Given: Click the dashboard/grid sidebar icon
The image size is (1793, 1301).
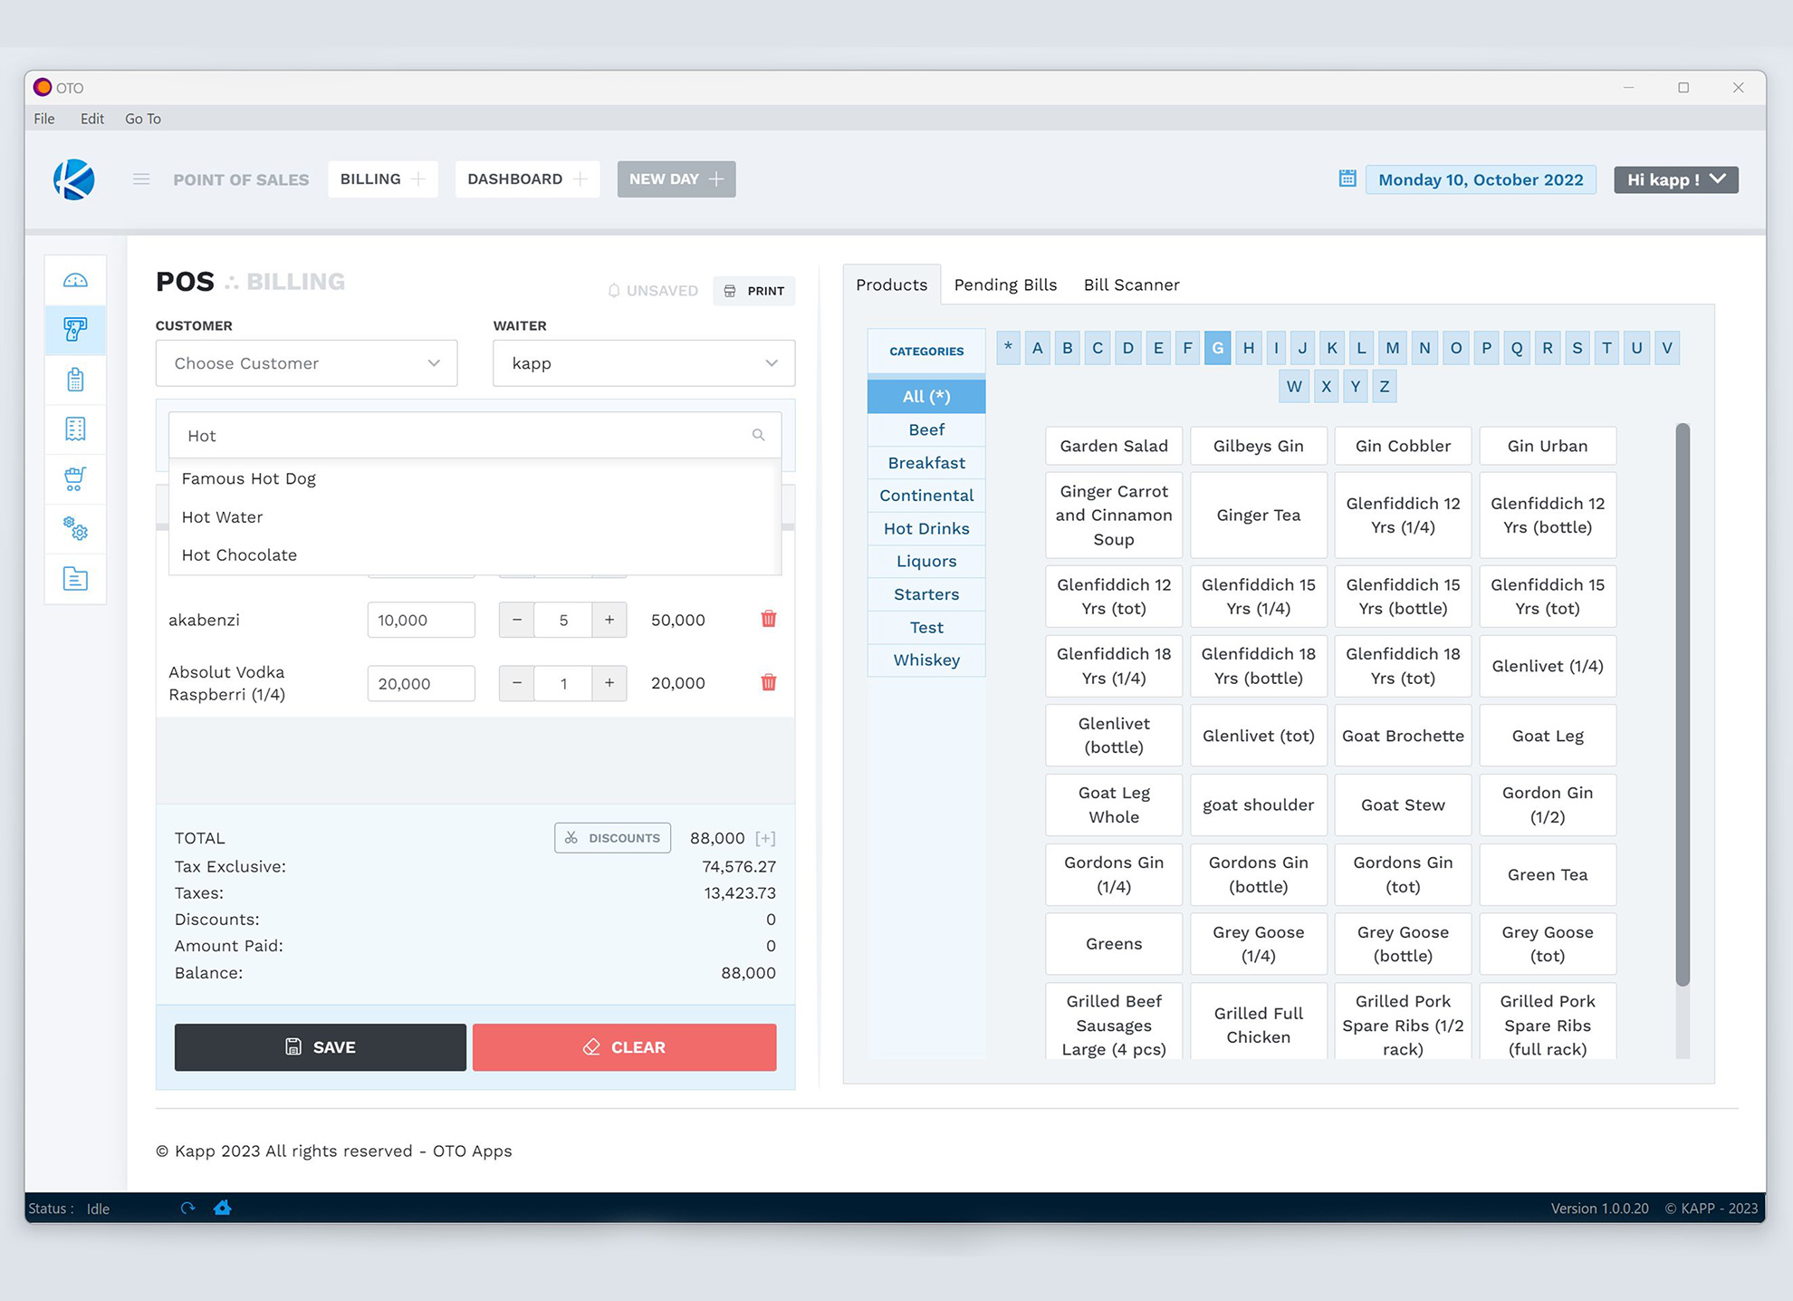Looking at the screenshot, I should pos(77,278).
